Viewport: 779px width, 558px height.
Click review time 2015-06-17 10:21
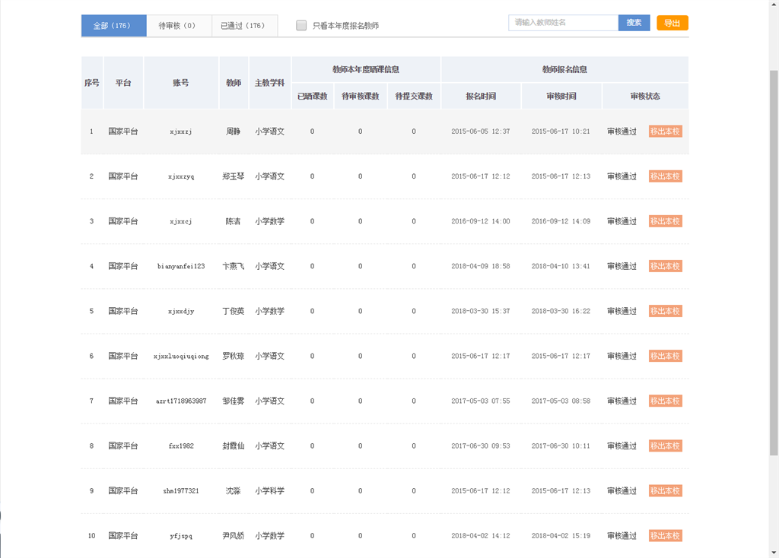pos(561,132)
